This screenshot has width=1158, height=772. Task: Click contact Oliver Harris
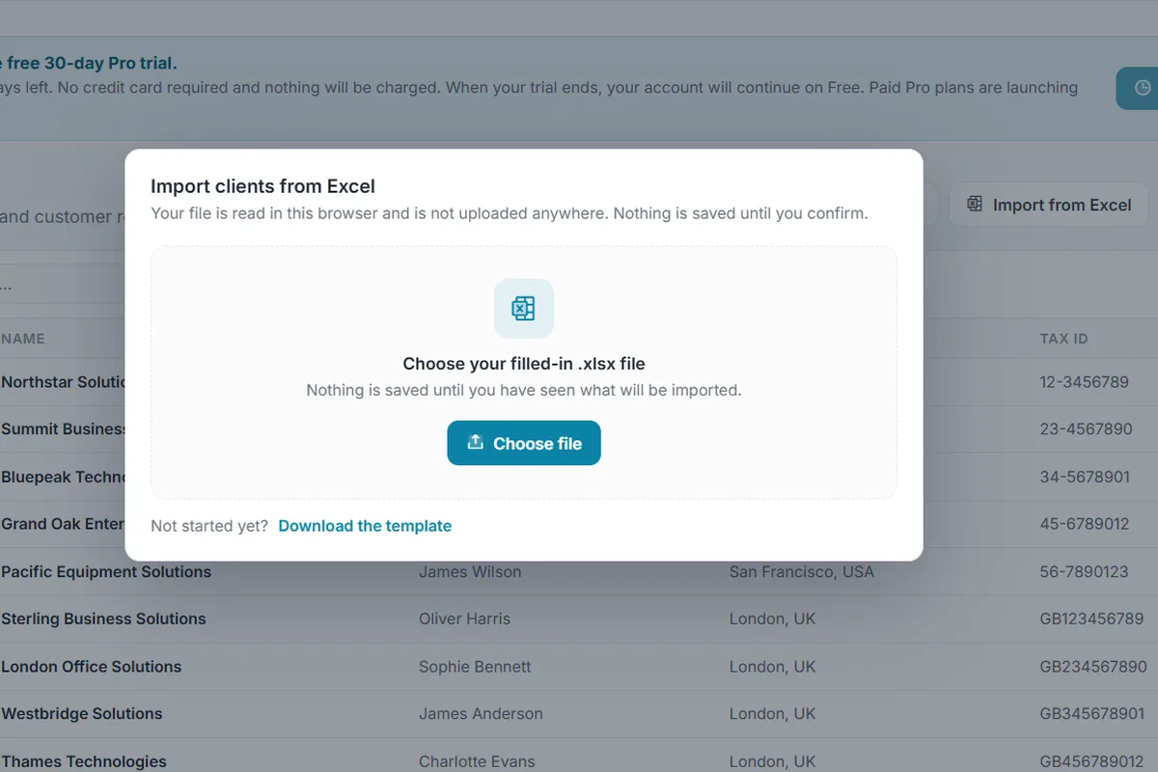tap(465, 619)
